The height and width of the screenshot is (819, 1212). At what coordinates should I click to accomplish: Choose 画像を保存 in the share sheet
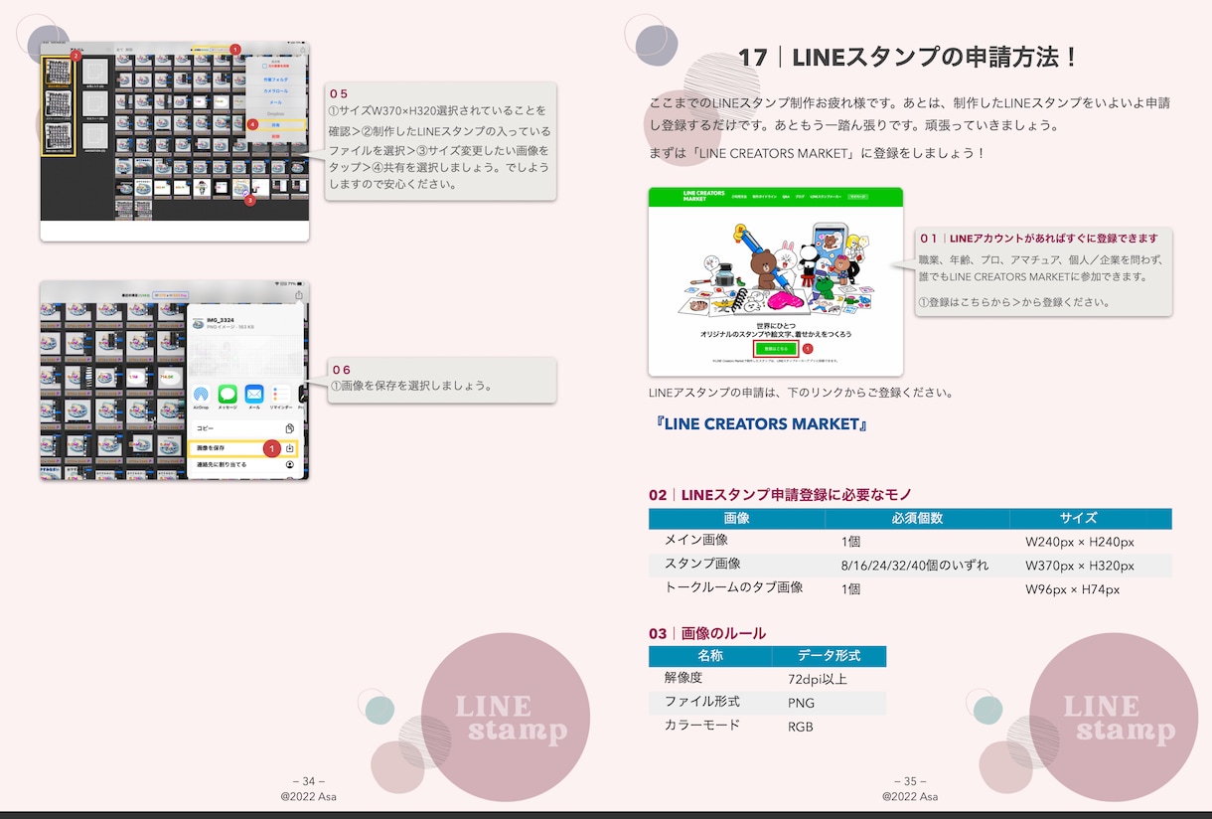[243, 448]
